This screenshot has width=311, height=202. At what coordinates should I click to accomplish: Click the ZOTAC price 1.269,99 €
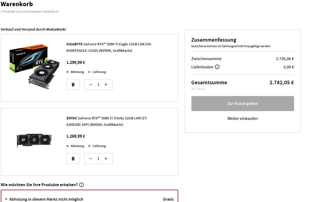(x=76, y=136)
